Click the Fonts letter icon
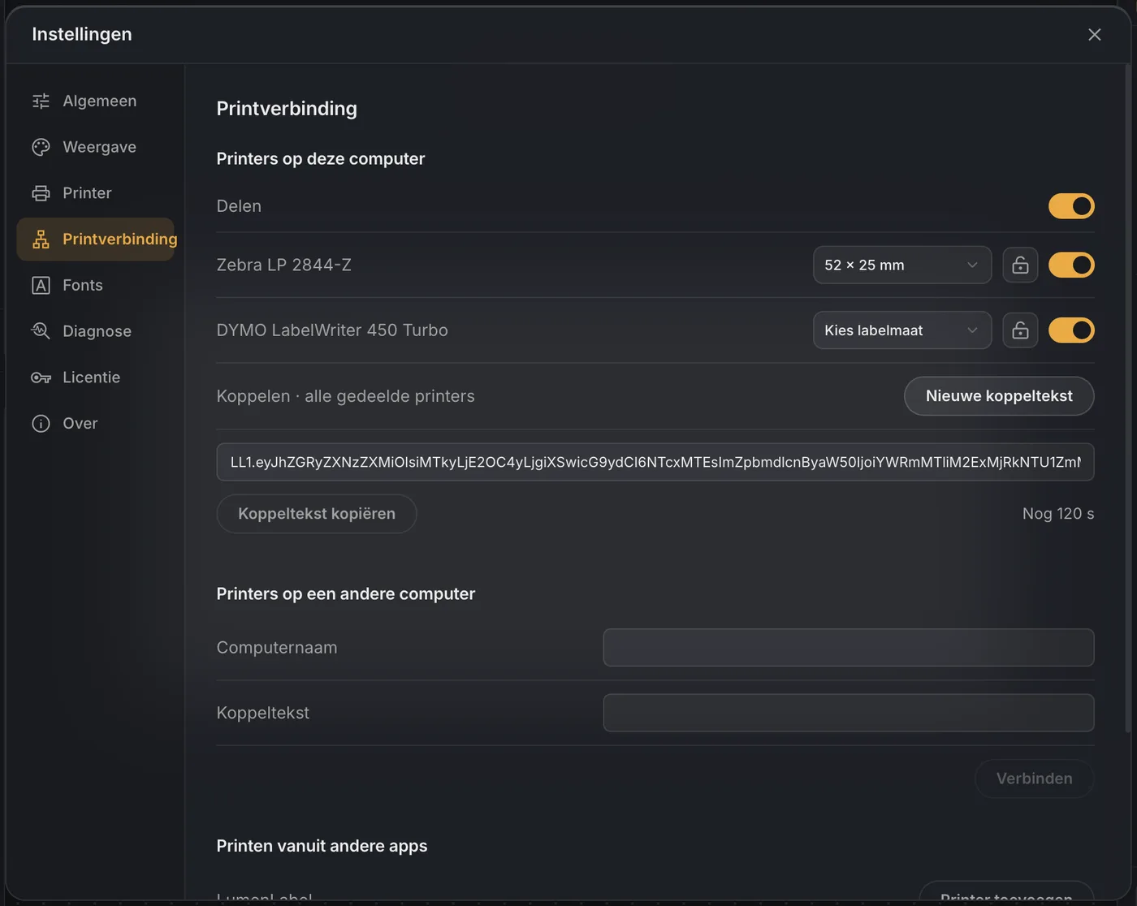Image resolution: width=1137 pixels, height=906 pixels. point(41,285)
